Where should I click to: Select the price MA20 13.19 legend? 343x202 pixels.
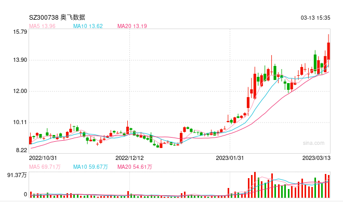[x=132, y=26]
